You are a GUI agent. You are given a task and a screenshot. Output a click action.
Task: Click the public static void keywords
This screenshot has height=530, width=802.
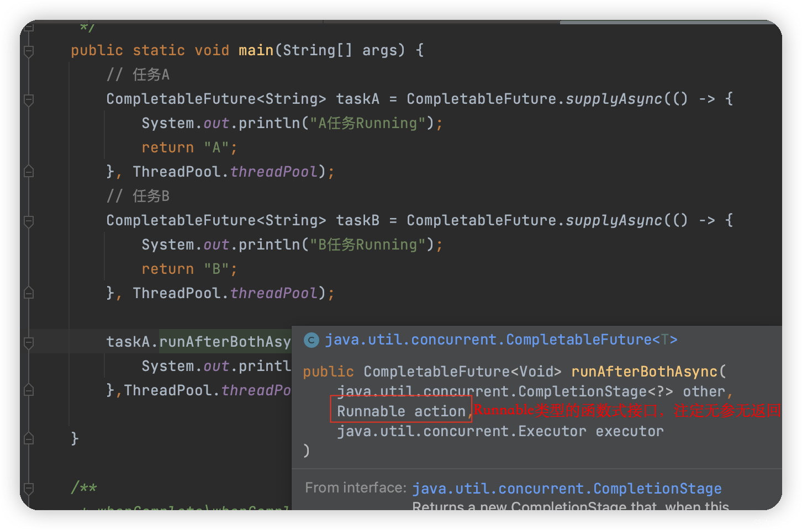[150, 50]
